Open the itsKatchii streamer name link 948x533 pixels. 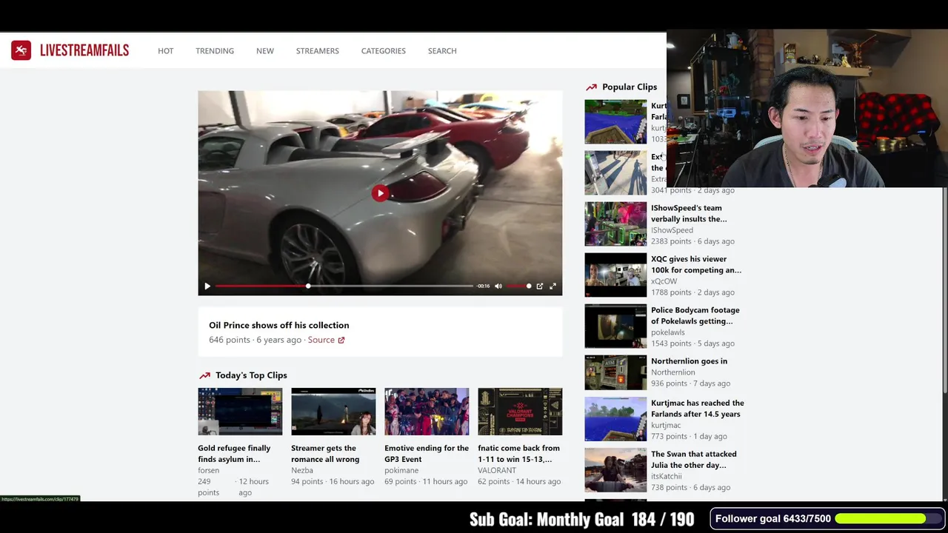[667, 477]
